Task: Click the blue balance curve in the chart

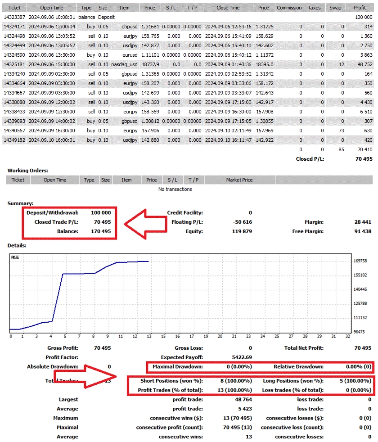Action: tap(58, 297)
